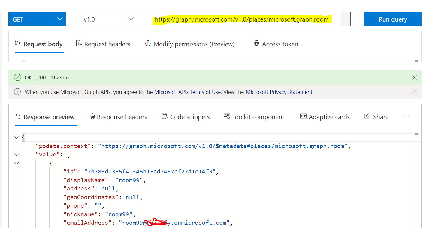Open the GET HTTP method dropdown

point(37,19)
